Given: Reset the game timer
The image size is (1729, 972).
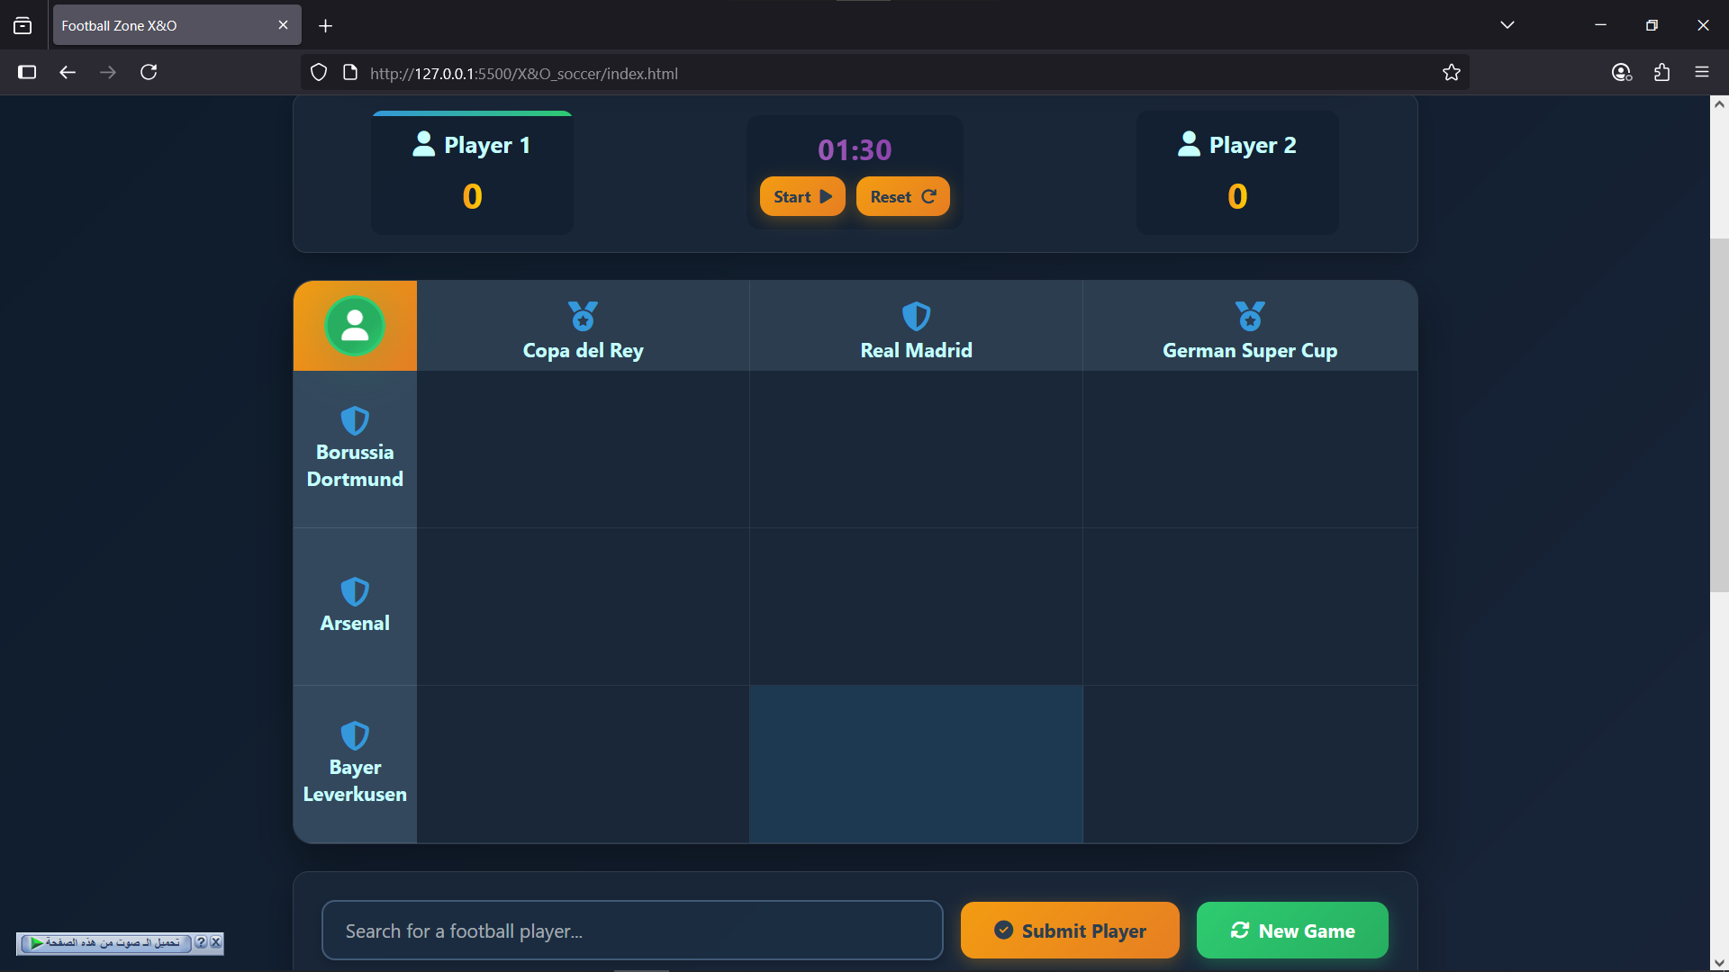Looking at the screenshot, I should [x=902, y=196].
